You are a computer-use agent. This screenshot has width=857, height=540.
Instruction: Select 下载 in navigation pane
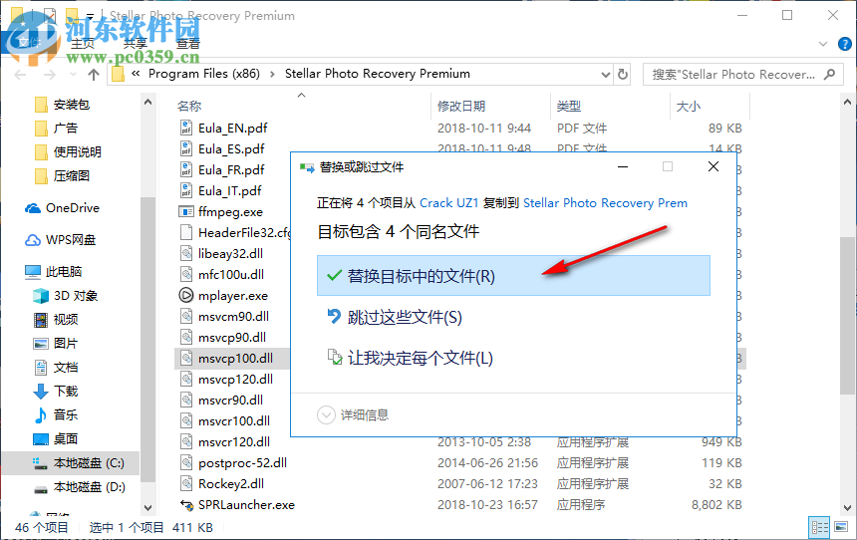coord(66,391)
